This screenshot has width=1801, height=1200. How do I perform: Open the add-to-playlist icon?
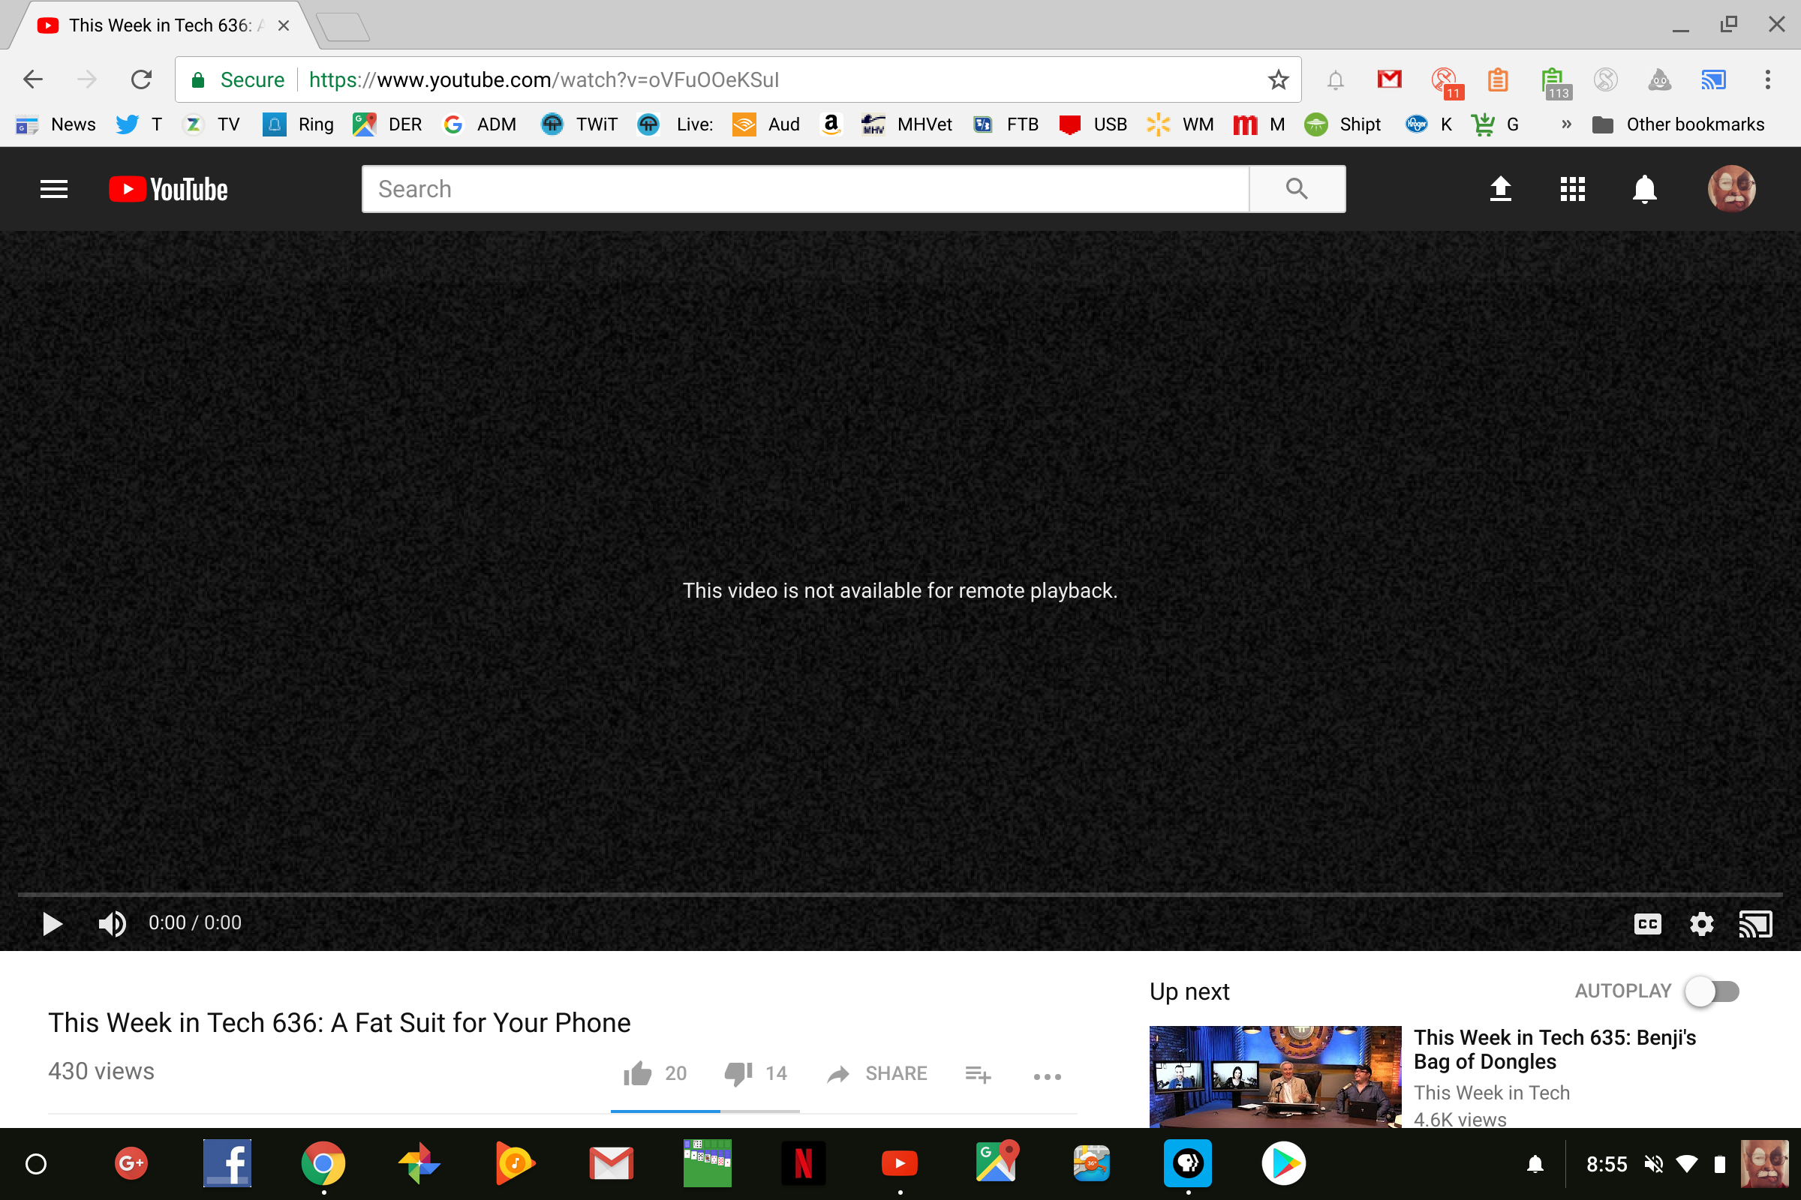pyautogui.click(x=978, y=1075)
